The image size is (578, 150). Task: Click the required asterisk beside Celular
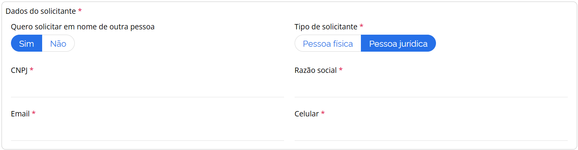pos(323,113)
